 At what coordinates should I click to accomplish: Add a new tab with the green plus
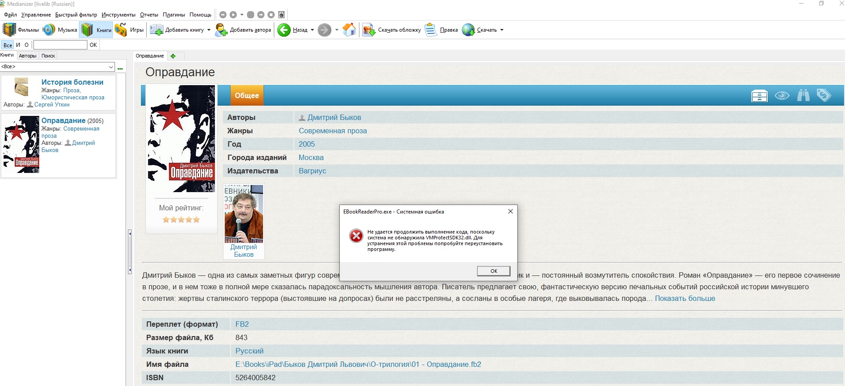pyautogui.click(x=173, y=56)
